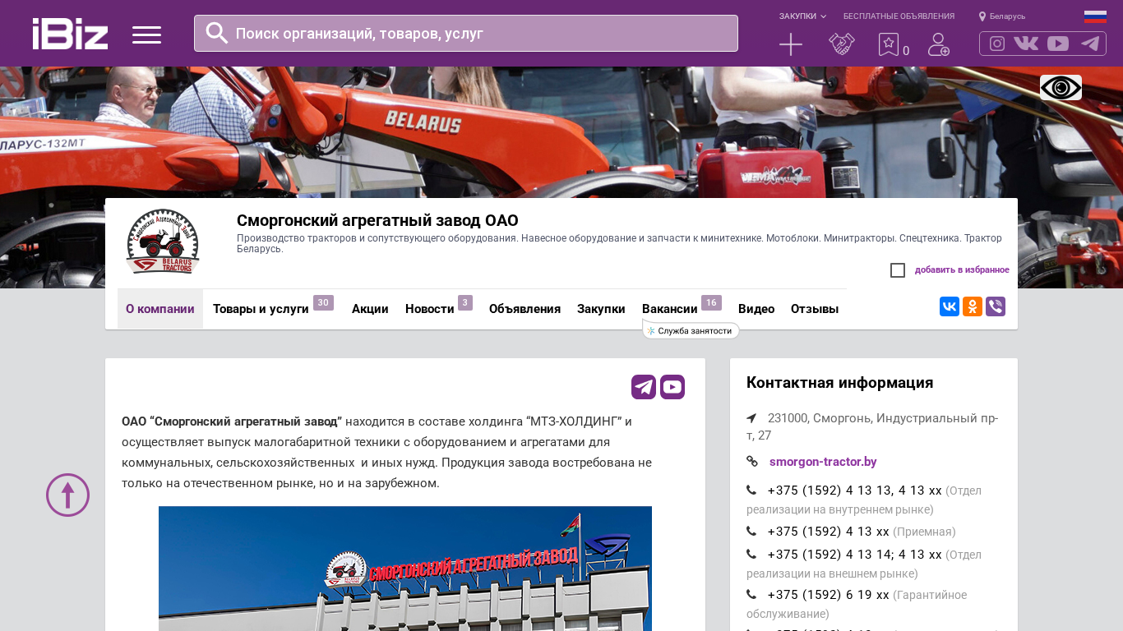
Task: Reveal Гарантийное обслуживание phone number
Action: (829, 595)
